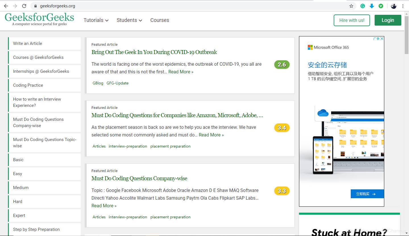This screenshot has width=409, height=236.
Task: Select the Medium difficulty sidebar item
Action: [21, 188]
